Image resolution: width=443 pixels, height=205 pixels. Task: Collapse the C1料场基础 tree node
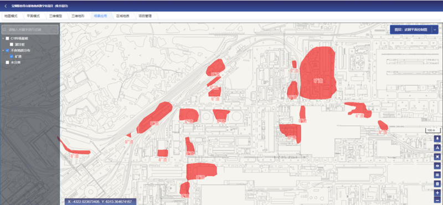pos(3,38)
